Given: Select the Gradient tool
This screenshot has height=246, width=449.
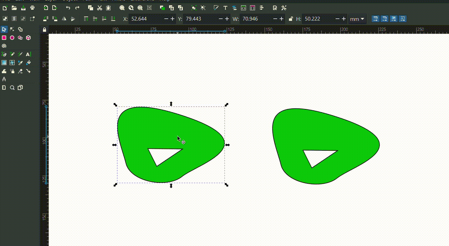Looking at the screenshot, I should point(4,63).
